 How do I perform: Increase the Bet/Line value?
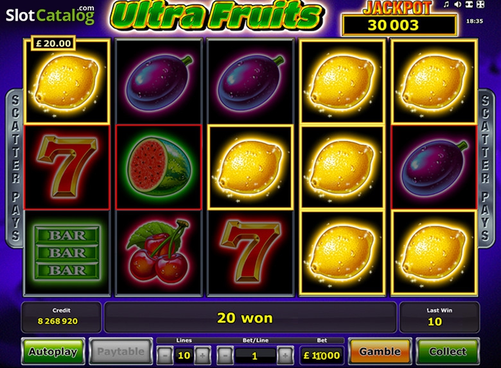click(x=285, y=355)
